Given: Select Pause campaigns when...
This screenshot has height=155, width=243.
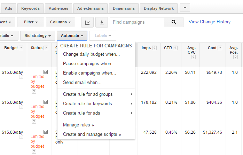Looking at the screenshot, I should (x=96, y=63).
